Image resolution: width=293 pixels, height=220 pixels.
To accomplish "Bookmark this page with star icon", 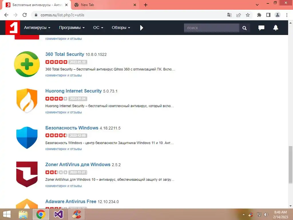I will coord(248,15).
